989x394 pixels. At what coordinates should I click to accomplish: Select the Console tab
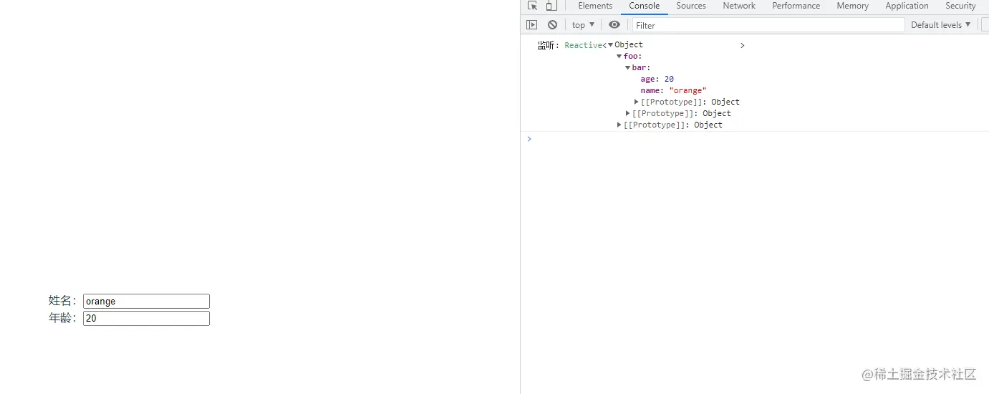click(x=645, y=6)
